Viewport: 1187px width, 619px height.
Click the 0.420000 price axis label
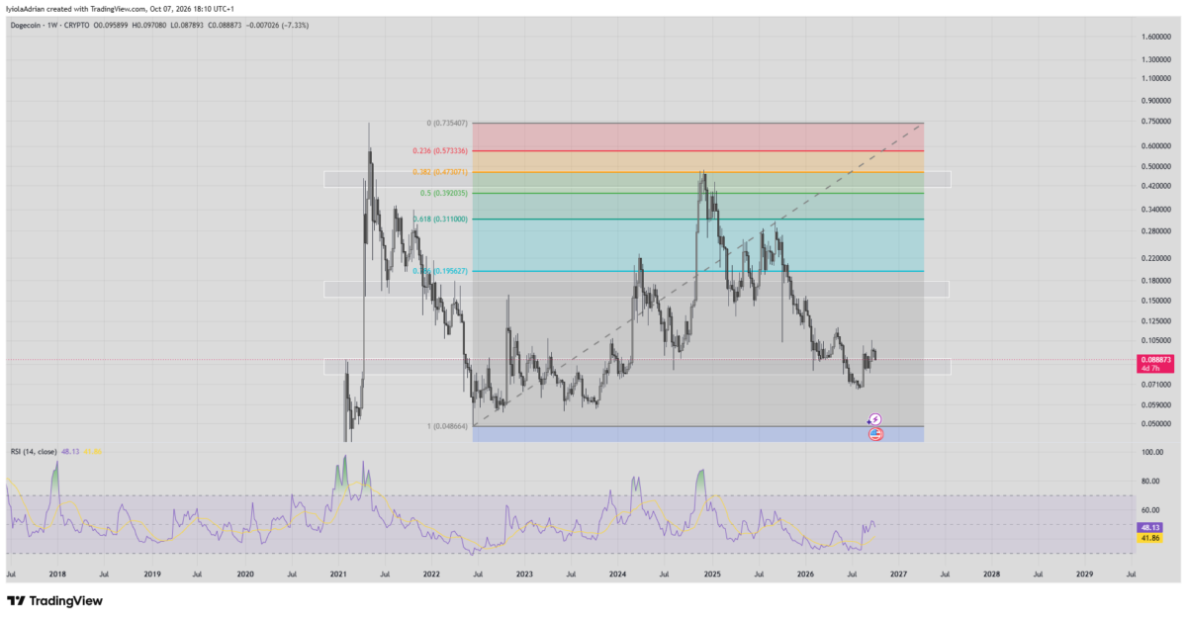[1156, 186]
